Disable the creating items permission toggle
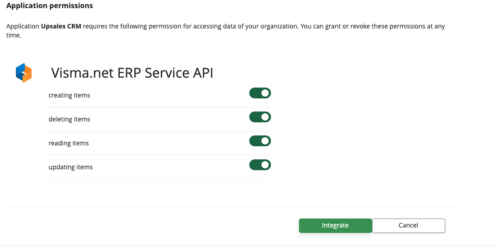The image size is (499, 251). (x=260, y=93)
